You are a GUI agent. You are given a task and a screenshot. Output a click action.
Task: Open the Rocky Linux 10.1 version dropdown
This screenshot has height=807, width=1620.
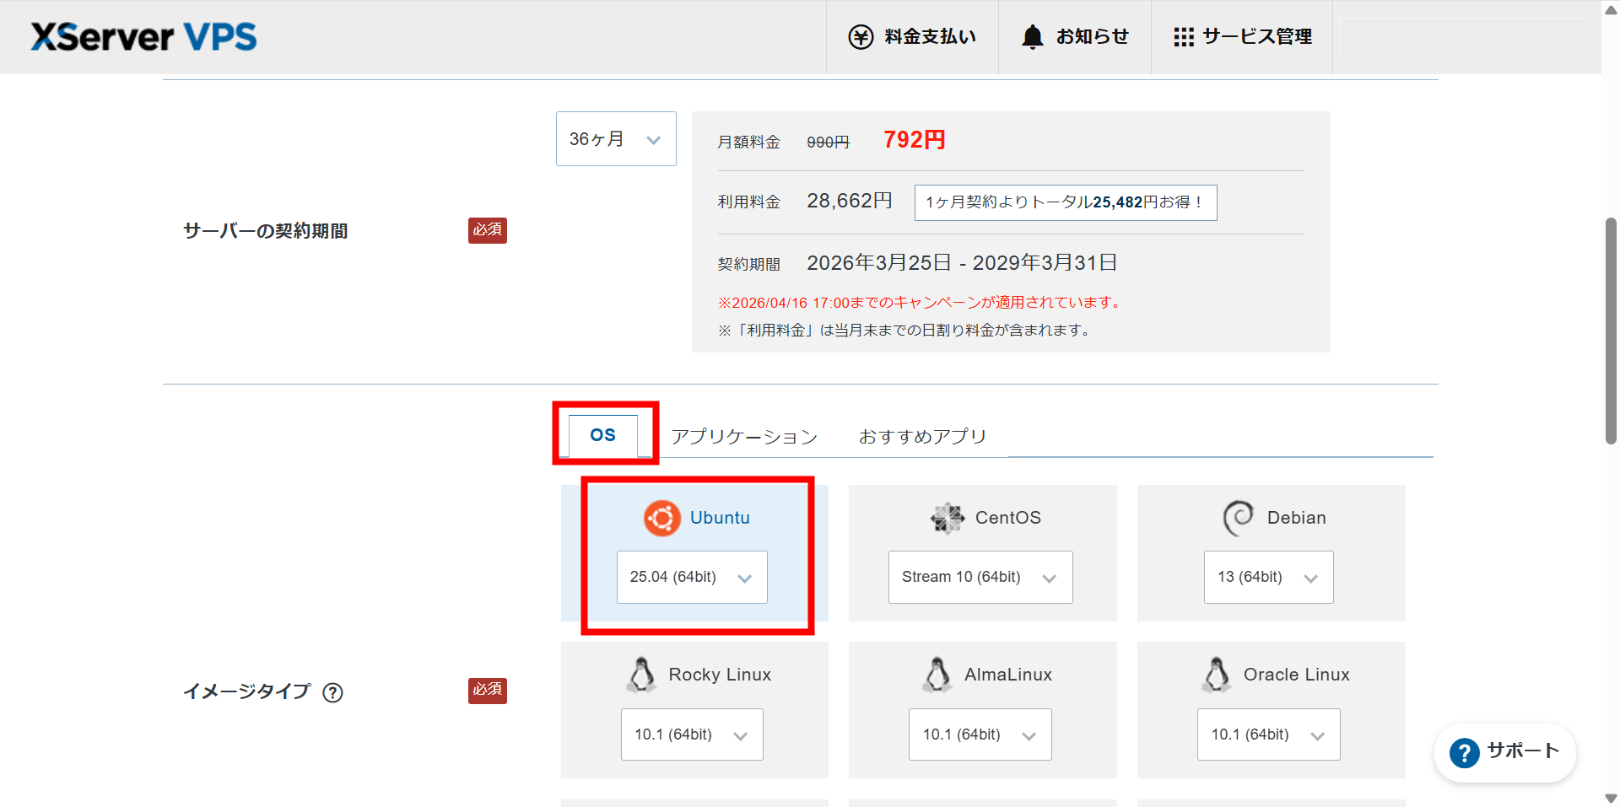[x=692, y=734]
